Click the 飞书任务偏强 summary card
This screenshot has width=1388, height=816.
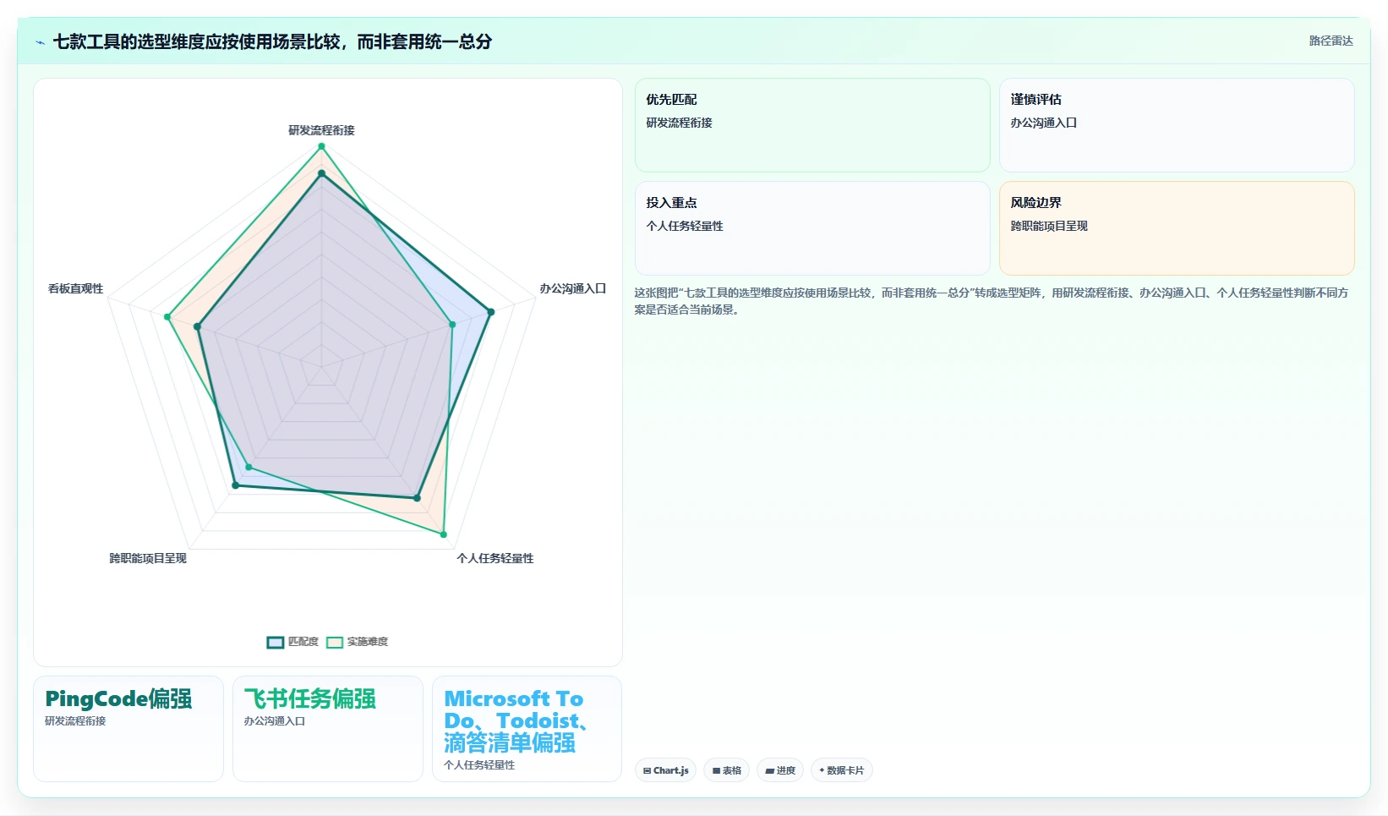tap(328, 729)
